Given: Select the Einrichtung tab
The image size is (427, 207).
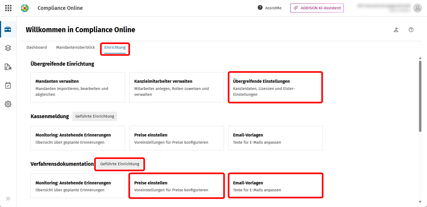Looking at the screenshot, I should pyautogui.click(x=115, y=48).
